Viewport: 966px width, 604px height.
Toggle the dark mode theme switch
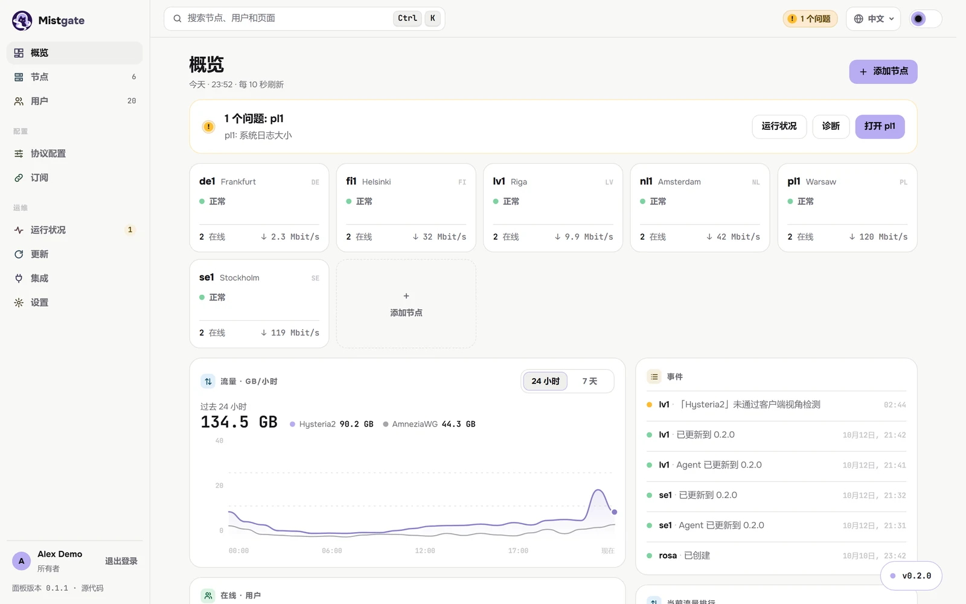(x=926, y=19)
